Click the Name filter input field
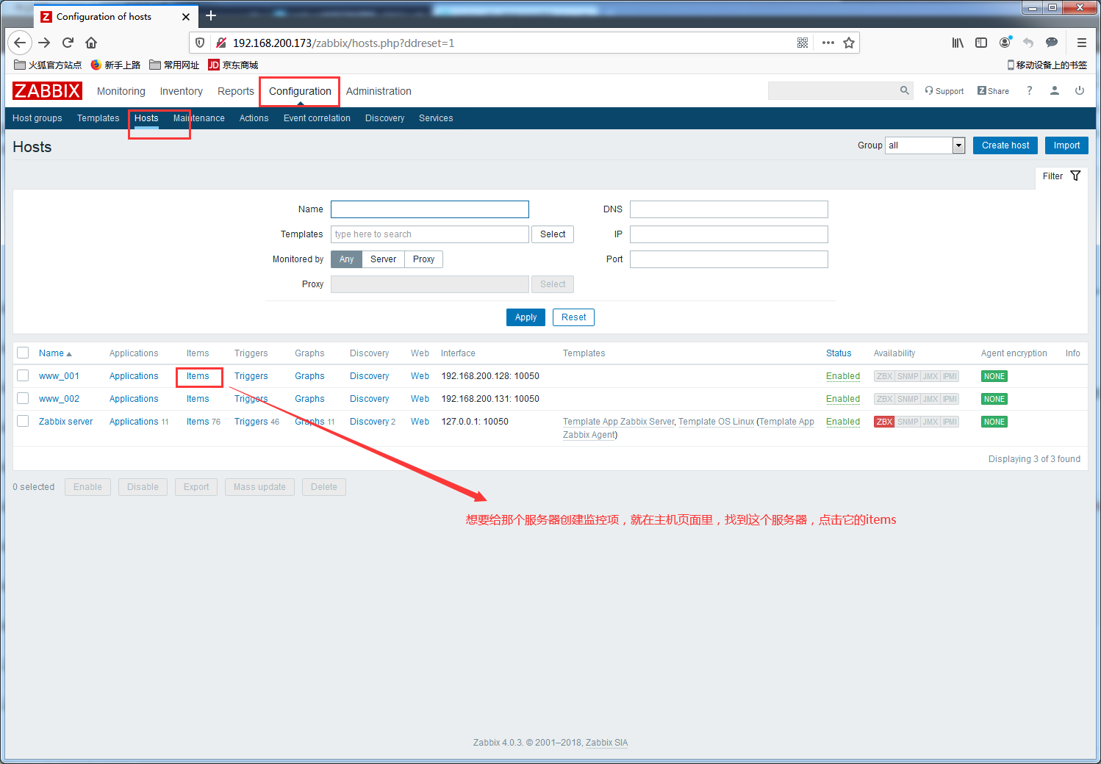The height and width of the screenshot is (764, 1101). pos(430,209)
